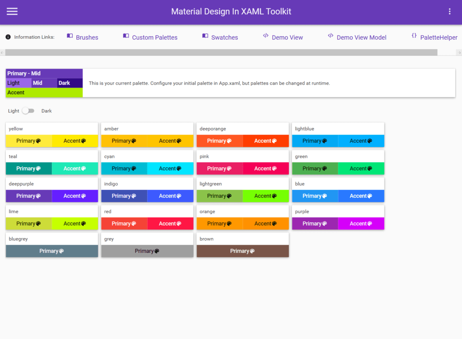Click the Dark swatch in the current palette

[x=70, y=83]
